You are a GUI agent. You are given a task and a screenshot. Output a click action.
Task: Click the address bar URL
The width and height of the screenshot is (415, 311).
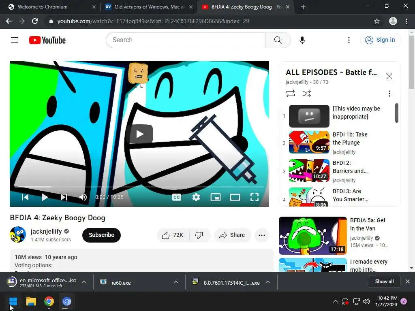(153, 21)
